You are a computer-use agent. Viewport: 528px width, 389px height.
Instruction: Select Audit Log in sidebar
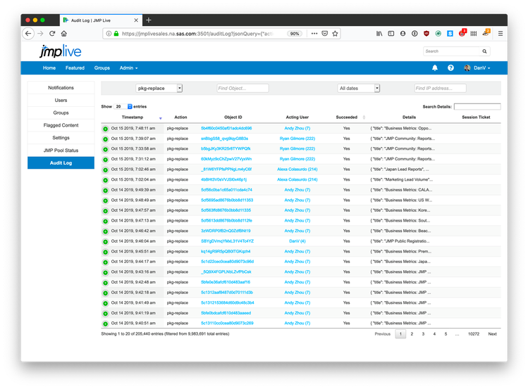pos(61,163)
